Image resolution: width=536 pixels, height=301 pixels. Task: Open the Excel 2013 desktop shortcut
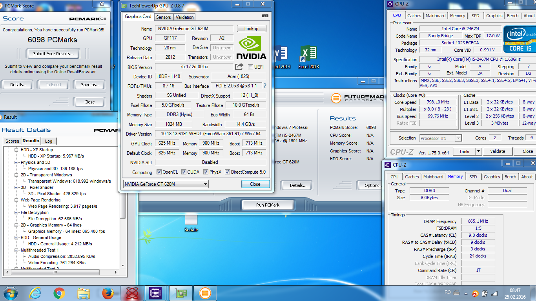(x=308, y=57)
